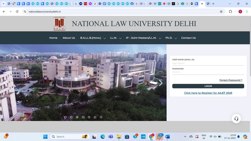The width and height of the screenshot is (251, 141).
Task: Click the LOGIN button
Action: tap(208, 86)
